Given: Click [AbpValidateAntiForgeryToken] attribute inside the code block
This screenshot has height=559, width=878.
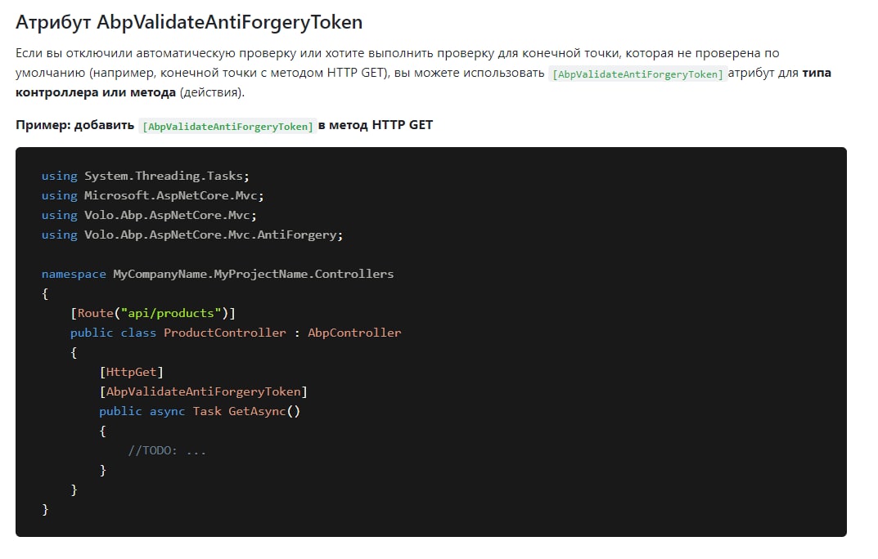Looking at the screenshot, I should click(203, 391).
